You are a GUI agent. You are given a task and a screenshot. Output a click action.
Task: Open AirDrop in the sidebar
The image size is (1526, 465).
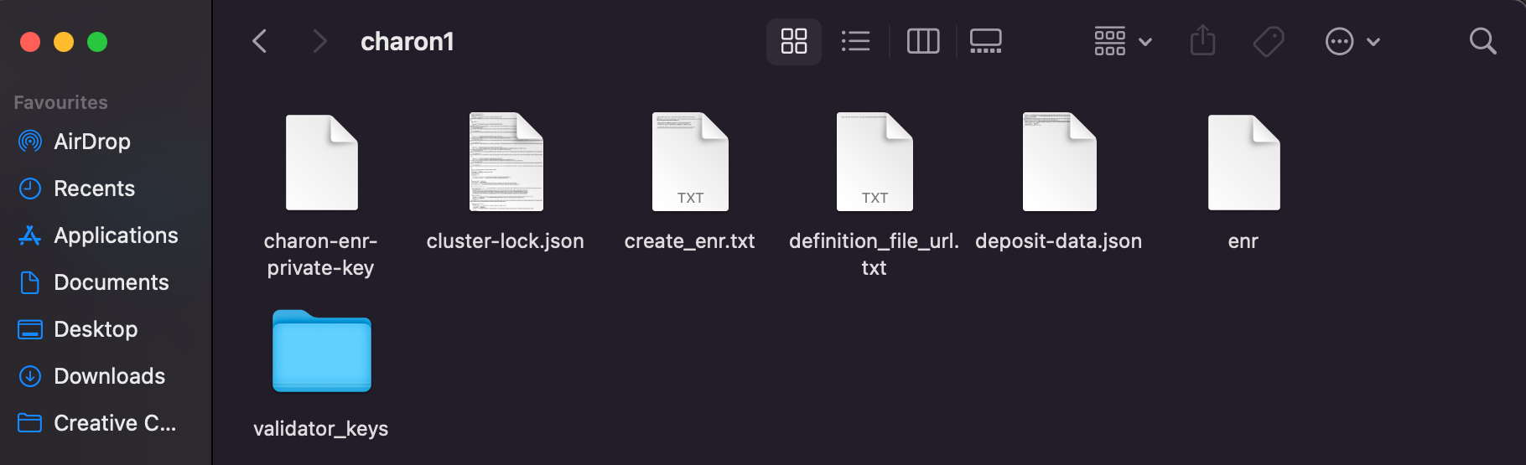pos(91,142)
